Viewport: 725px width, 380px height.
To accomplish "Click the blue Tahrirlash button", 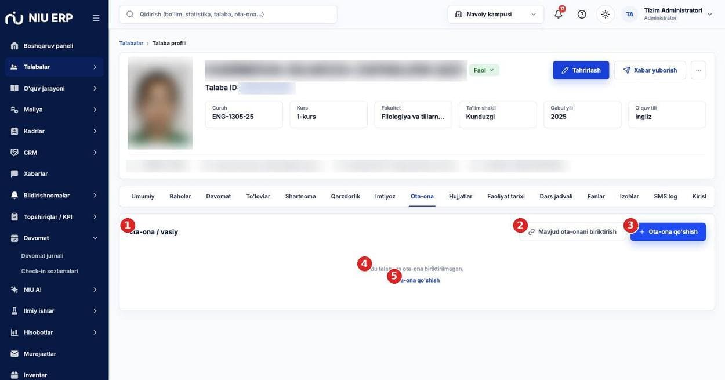I will (581, 70).
